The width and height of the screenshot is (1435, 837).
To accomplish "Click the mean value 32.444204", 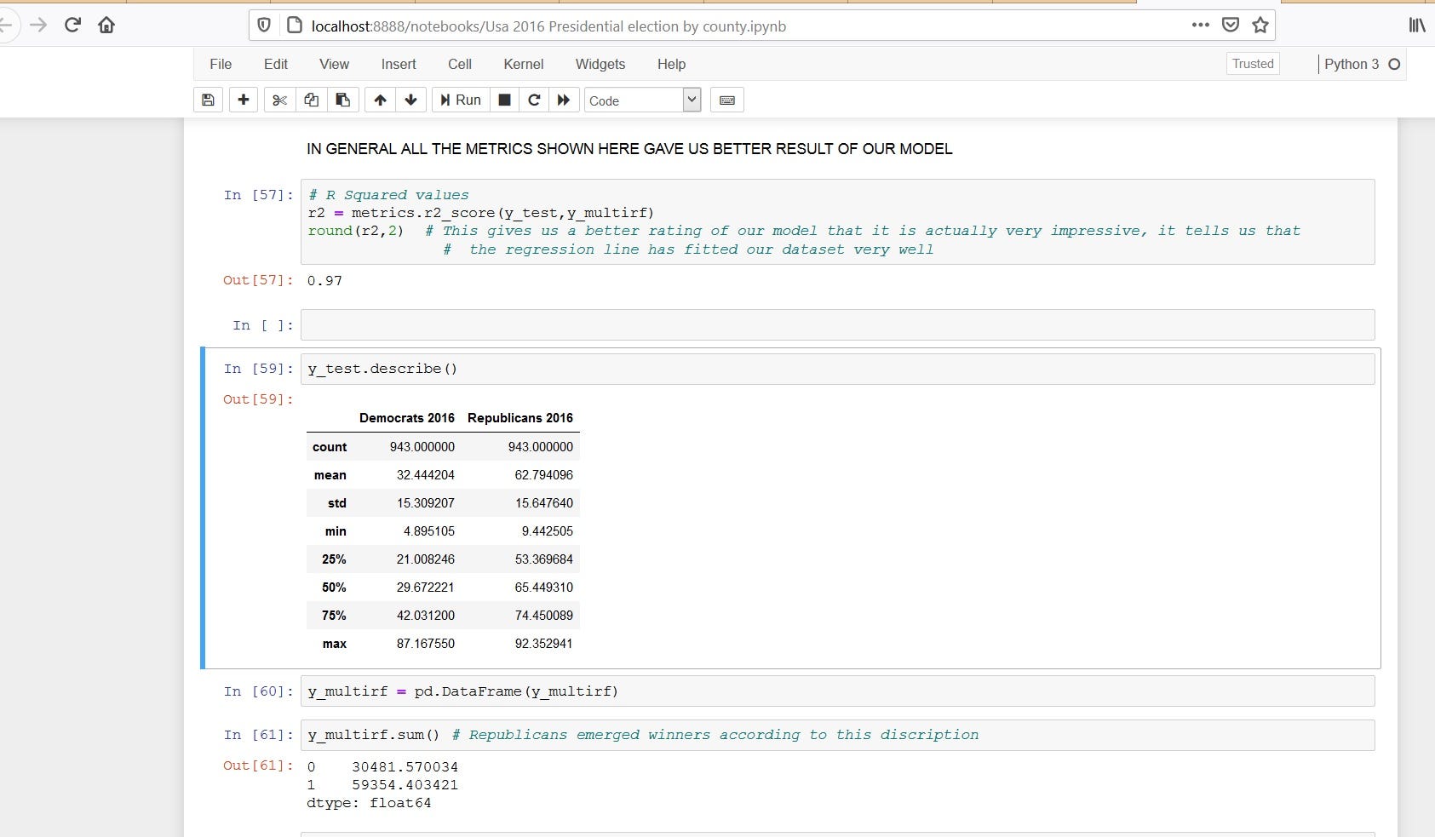I will click(x=426, y=475).
